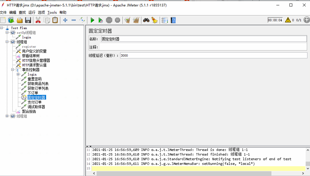Viewport: 310px width, 176px height.
Task: Start the test with green play icon
Action: [x=92, y=20]
